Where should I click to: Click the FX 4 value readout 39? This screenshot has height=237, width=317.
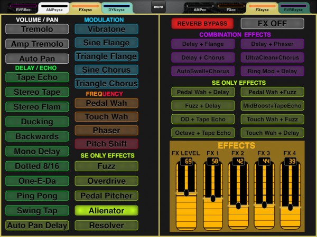click(x=290, y=161)
